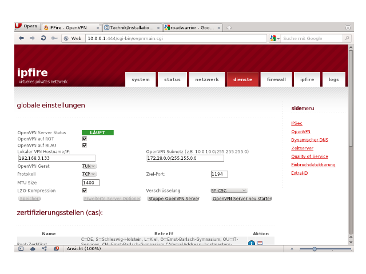This screenshot has width=366, height=274.
Task: Click Stoppe OpenVPN Server button
Action: tap(174, 199)
